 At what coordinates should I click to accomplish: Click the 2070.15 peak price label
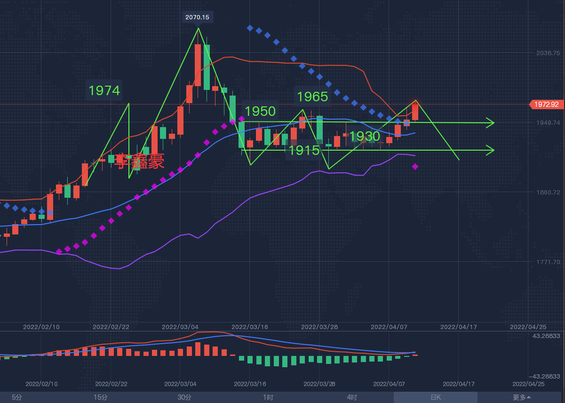(198, 17)
